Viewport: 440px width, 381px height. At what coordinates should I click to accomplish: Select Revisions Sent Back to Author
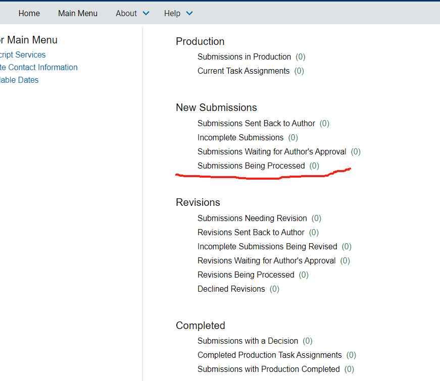[251, 233]
